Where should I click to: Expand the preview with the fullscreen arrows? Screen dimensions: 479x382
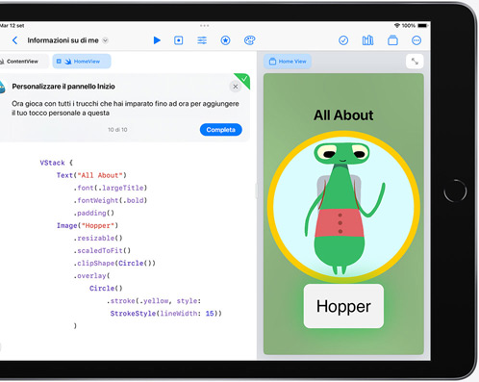415,62
